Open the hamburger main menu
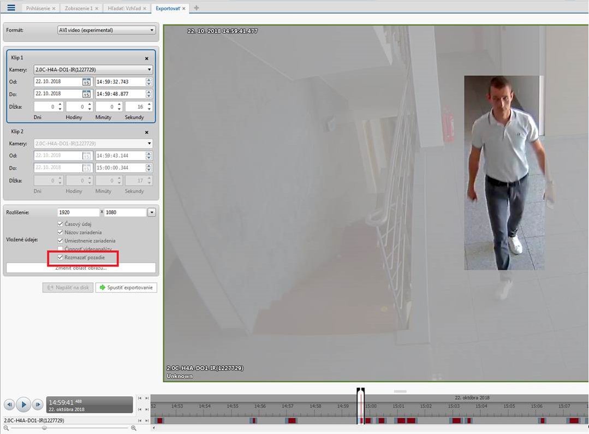This screenshot has width=589, height=434. coord(11,8)
